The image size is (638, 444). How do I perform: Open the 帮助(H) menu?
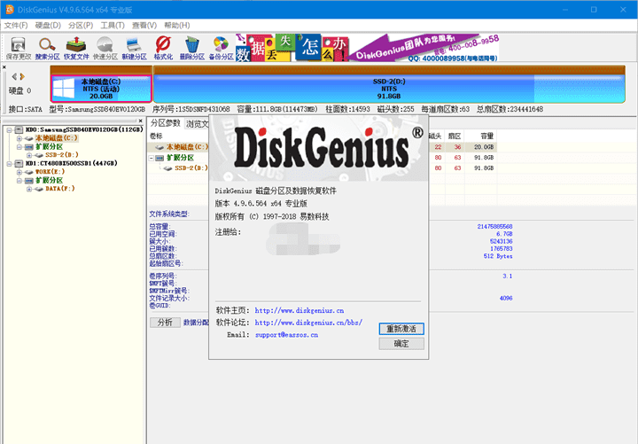click(177, 25)
